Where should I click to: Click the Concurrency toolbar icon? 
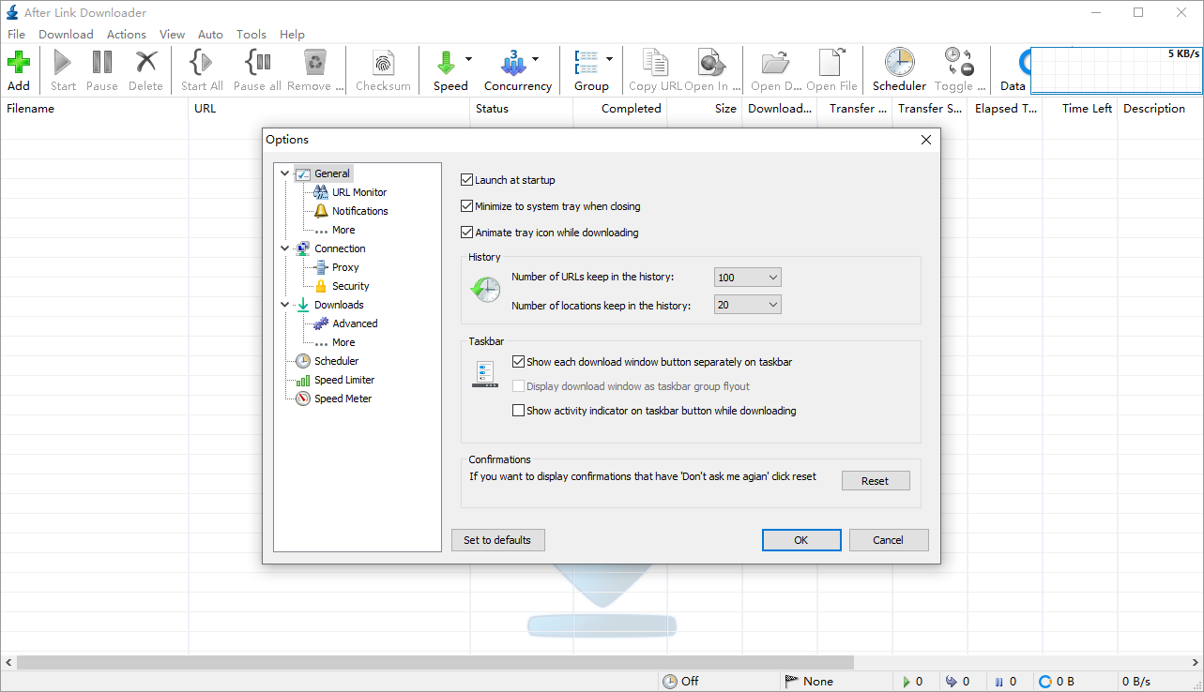click(512, 63)
